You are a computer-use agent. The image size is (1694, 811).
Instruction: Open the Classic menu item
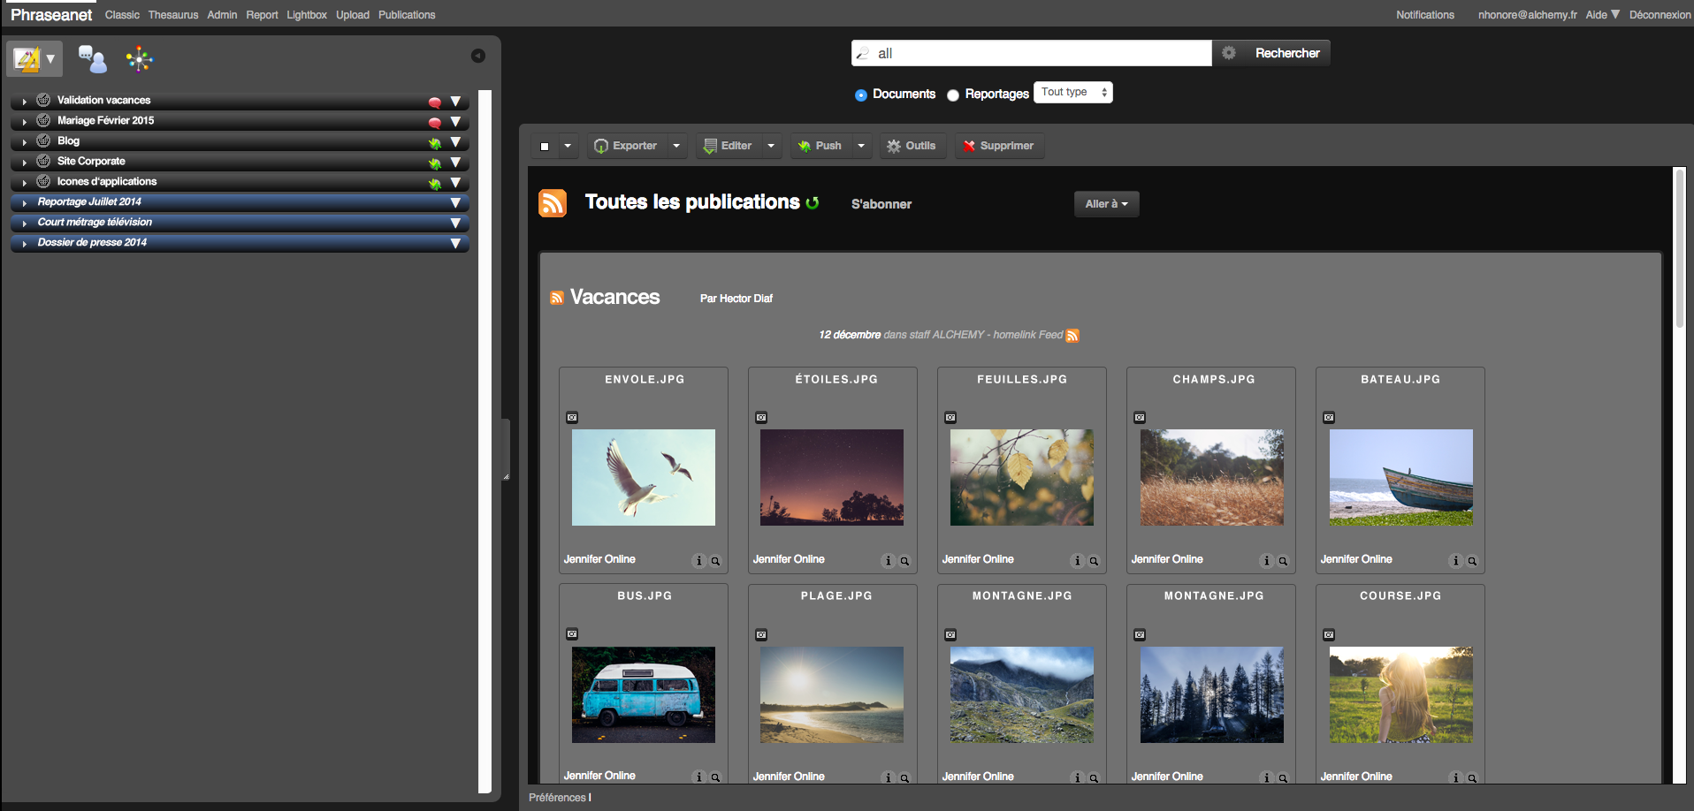tap(122, 15)
